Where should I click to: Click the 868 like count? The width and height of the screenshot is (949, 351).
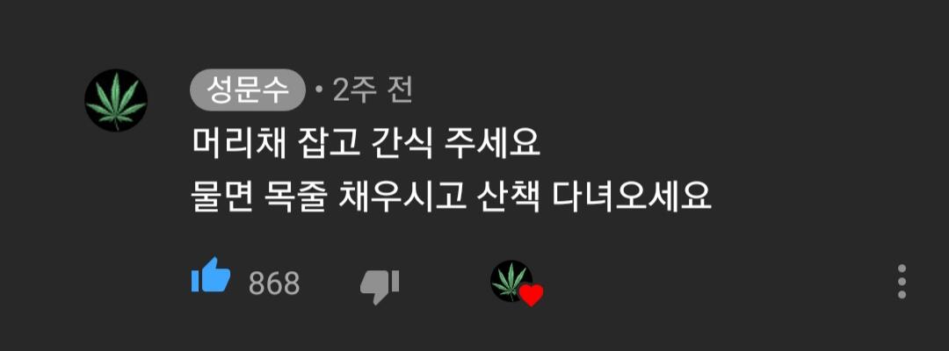click(x=274, y=283)
